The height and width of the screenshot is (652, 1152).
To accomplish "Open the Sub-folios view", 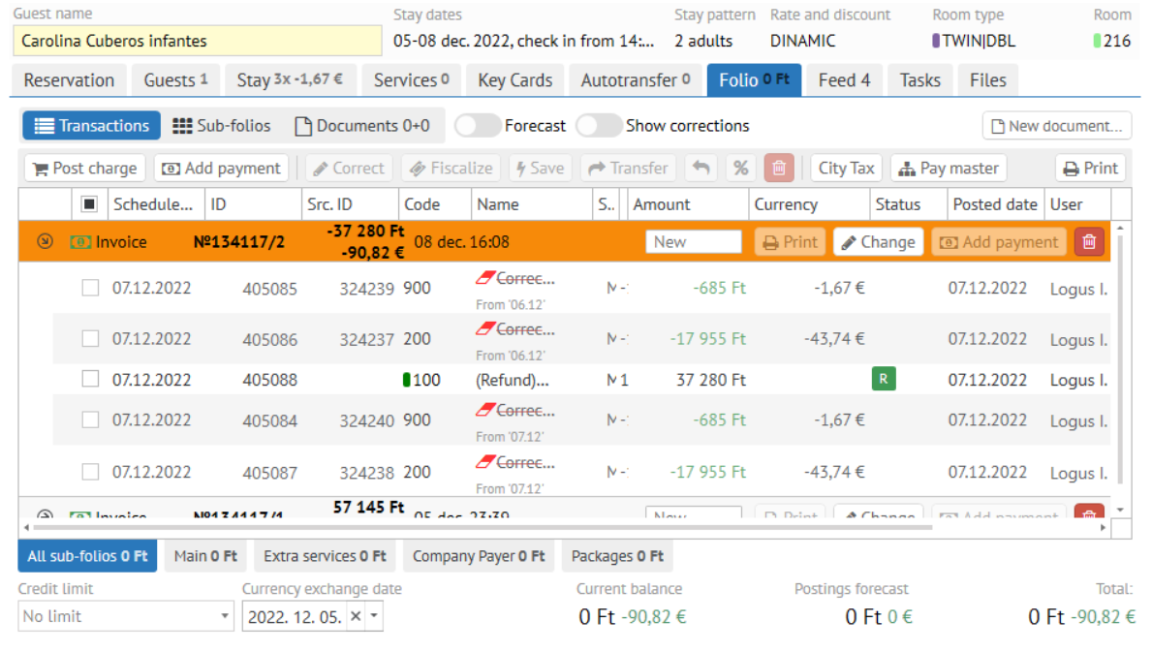I will pos(222,126).
